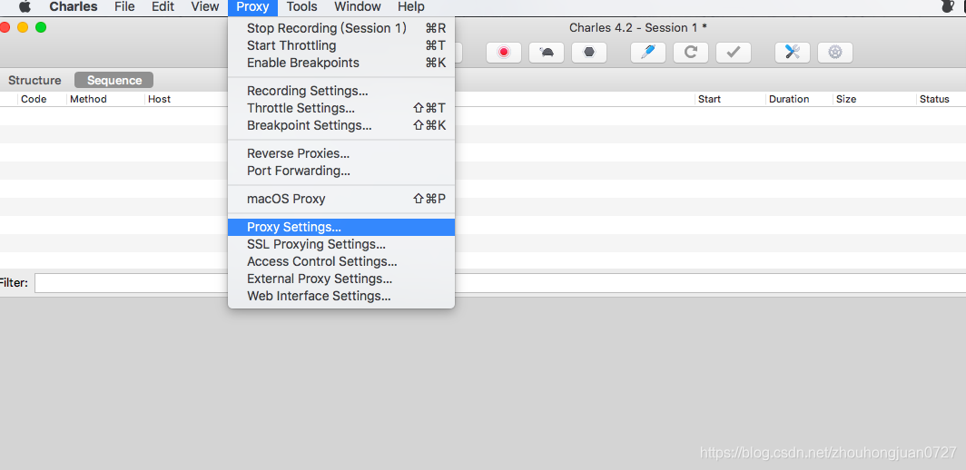
Task: Open Proxy Settings… highlighted item
Action: 341,228
